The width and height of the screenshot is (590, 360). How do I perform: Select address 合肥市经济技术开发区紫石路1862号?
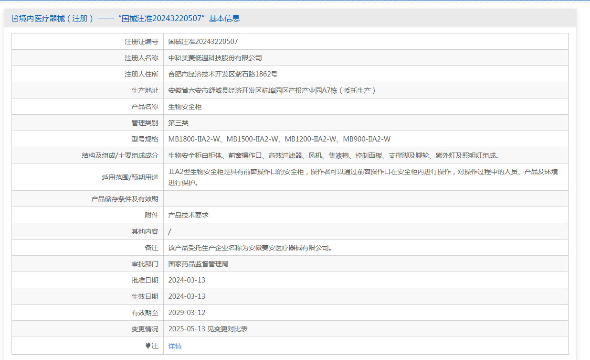[223, 74]
